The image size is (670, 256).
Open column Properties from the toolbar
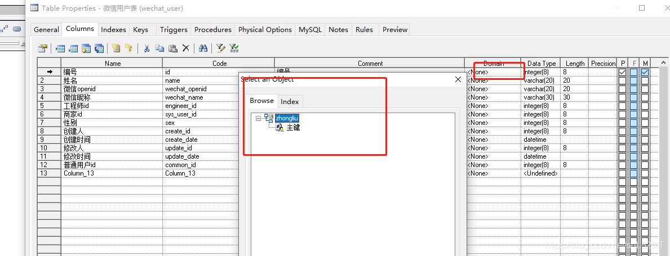42,48
